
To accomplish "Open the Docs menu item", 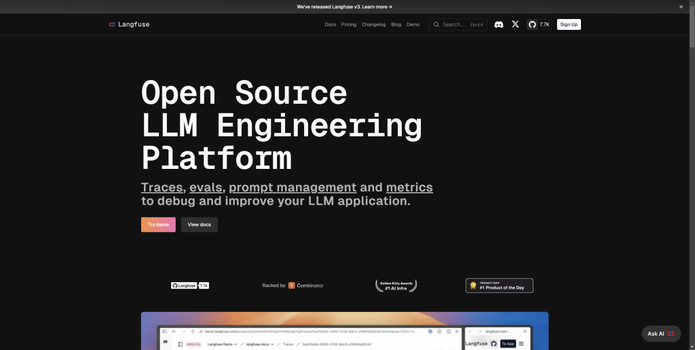I will [331, 24].
